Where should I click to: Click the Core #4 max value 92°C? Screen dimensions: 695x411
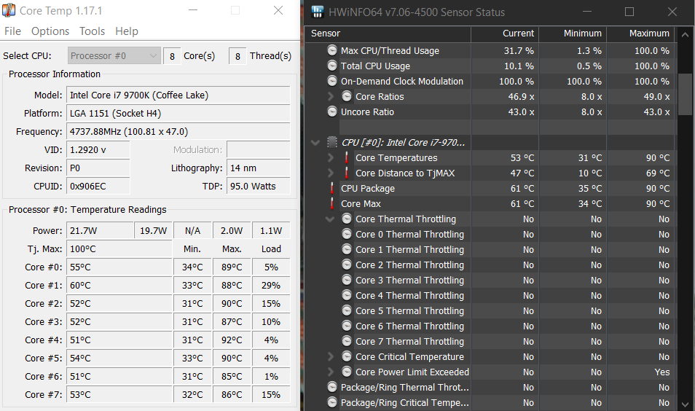tap(232, 340)
